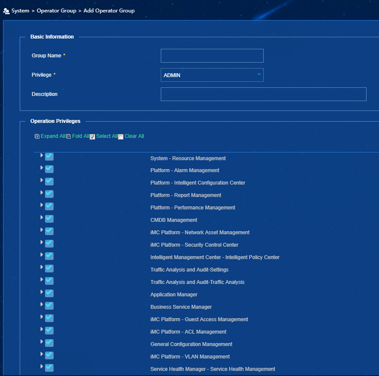Viewport: 379px width, 376px height.
Task: Expand Traffic Analysis and Audit-Traffic Analysis arrow
Action: (42, 279)
